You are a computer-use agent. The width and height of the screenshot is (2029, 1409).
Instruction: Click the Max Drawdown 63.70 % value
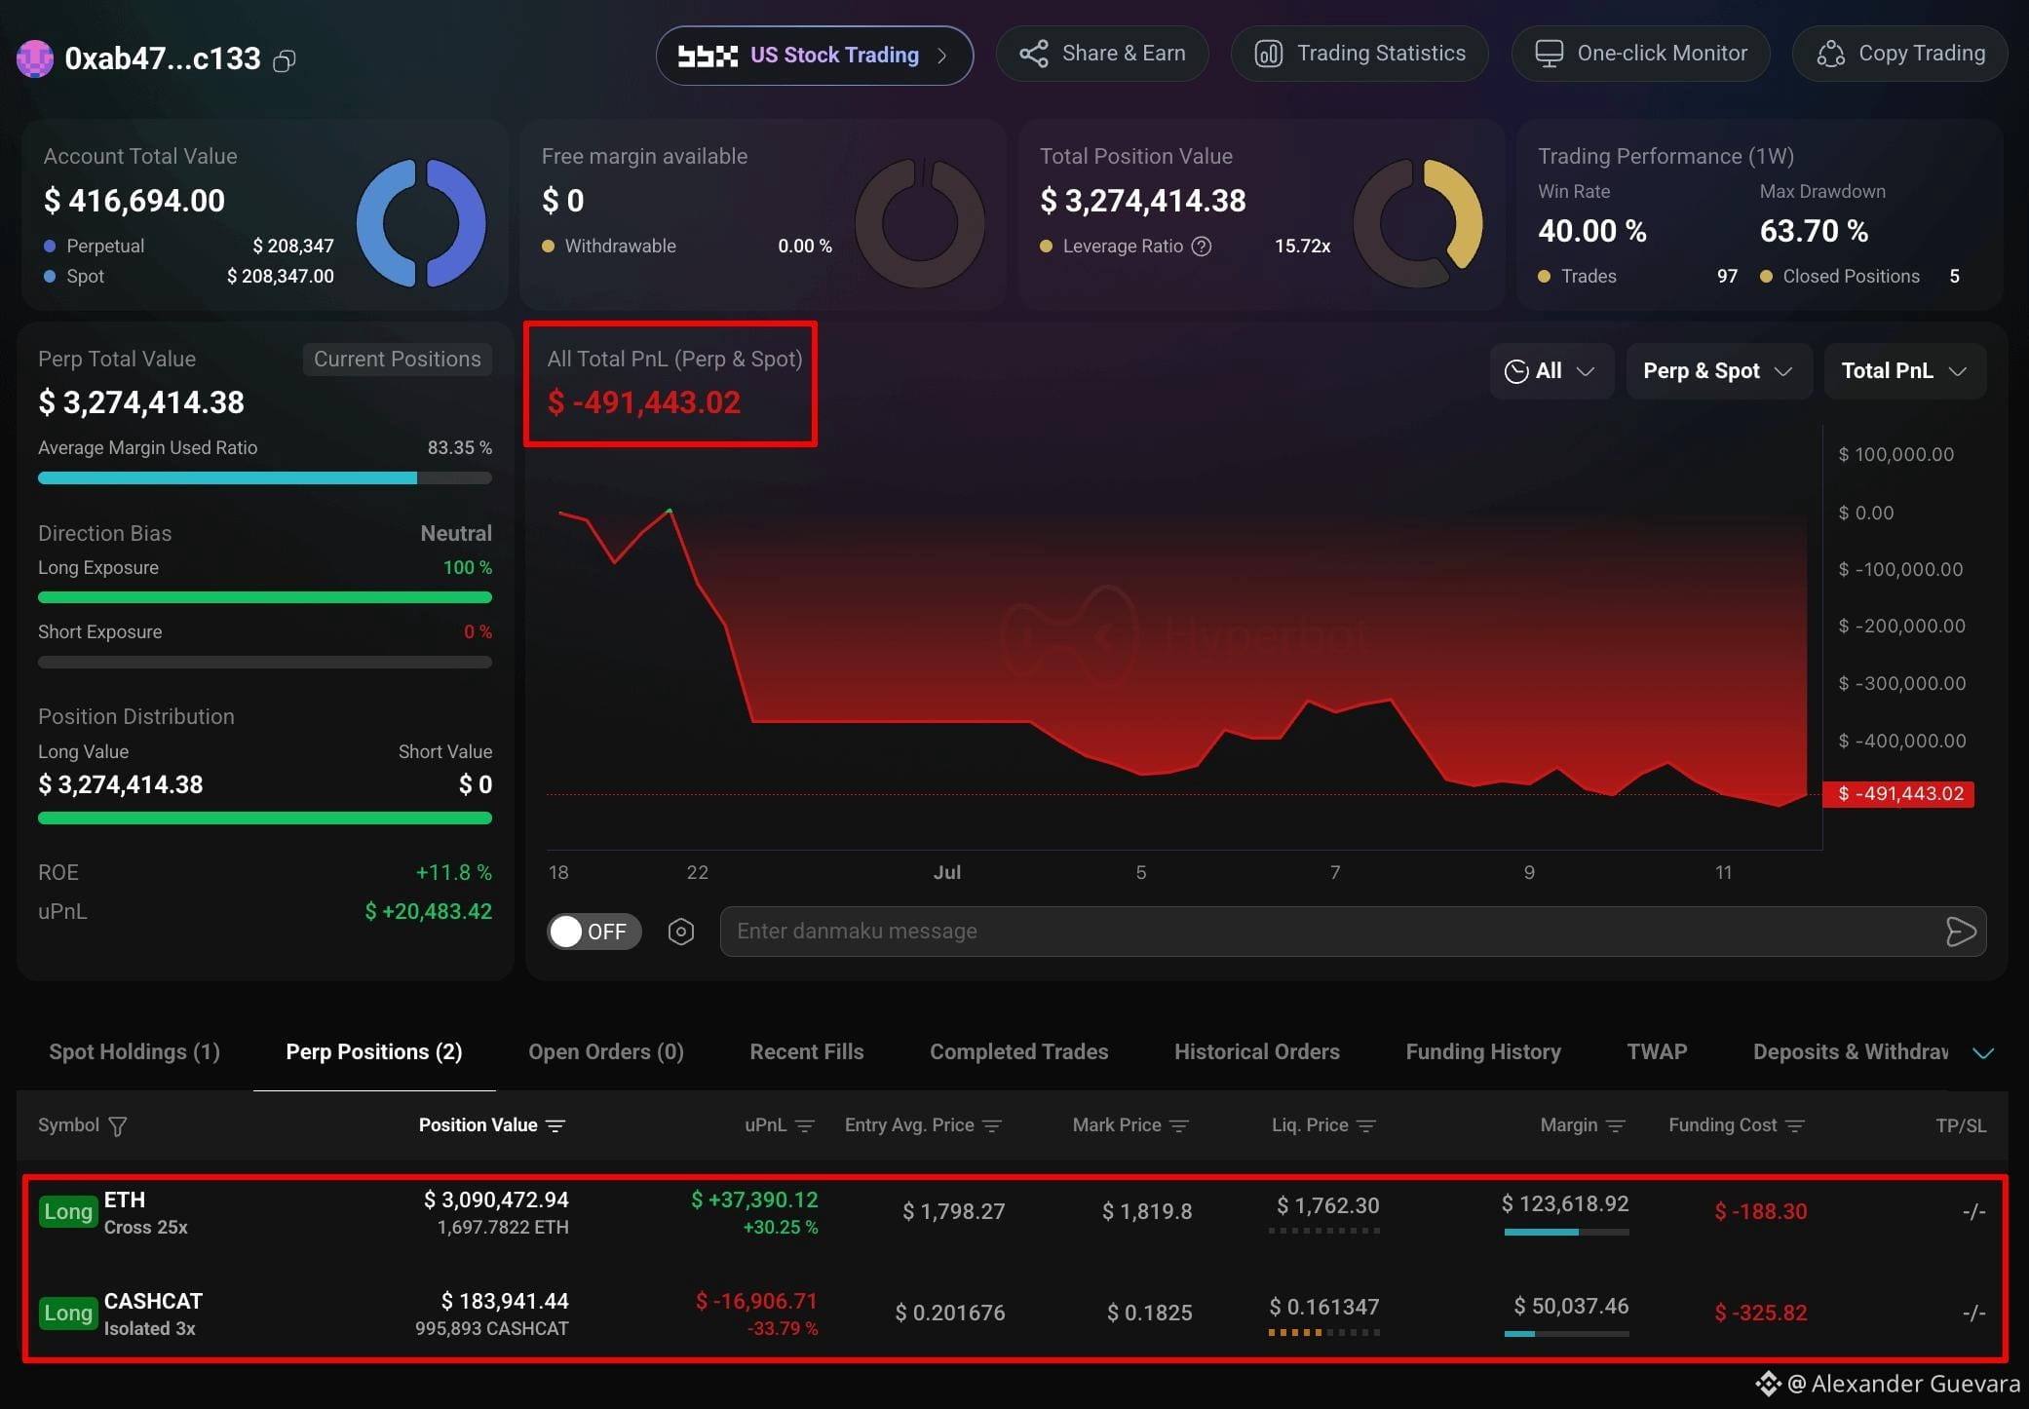(x=1814, y=232)
